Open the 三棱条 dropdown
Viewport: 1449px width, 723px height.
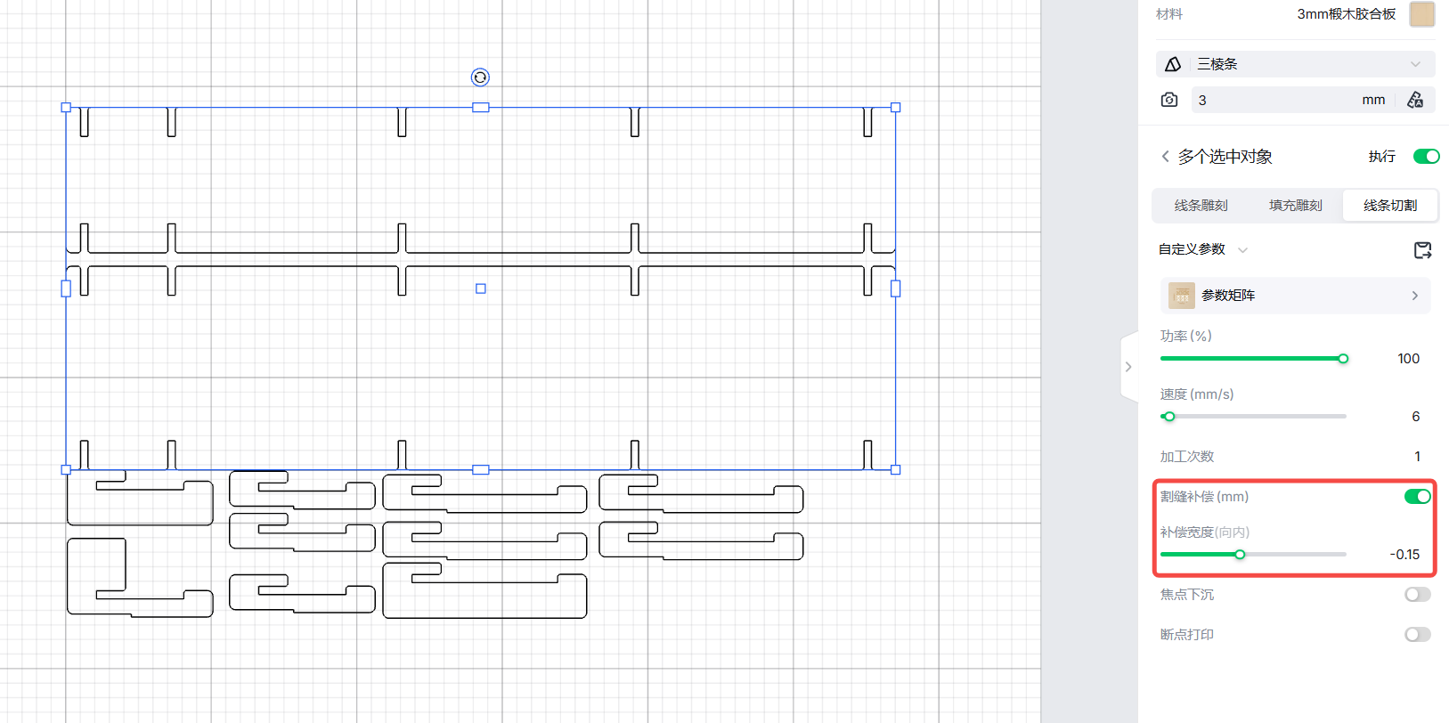pos(1415,64)
